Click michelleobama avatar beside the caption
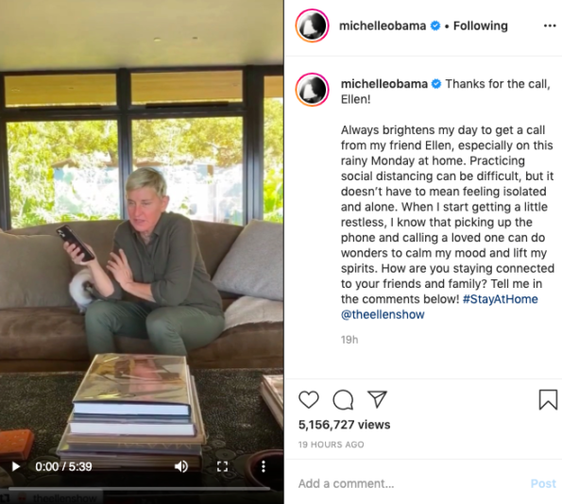This screenshot has width=562, height=504. coord(313,90)
